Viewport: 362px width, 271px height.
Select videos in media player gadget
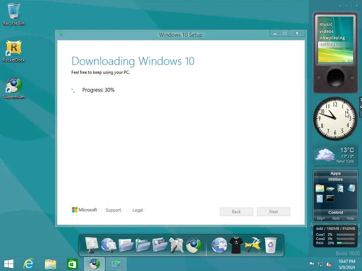coord(326,31)
